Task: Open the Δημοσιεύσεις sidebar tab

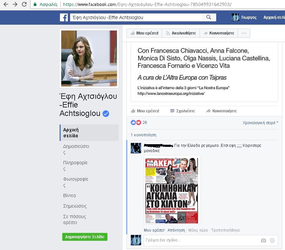Action: click(x=76, y=149)
